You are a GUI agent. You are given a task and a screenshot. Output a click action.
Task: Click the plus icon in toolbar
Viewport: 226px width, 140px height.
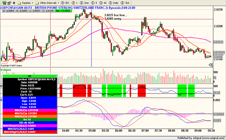pyautogui.click(x=14, y=3)
